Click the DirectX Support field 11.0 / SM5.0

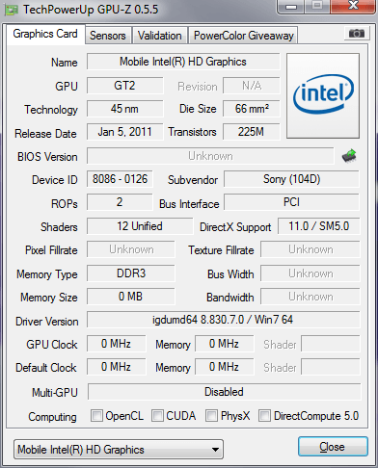(318, 226)
